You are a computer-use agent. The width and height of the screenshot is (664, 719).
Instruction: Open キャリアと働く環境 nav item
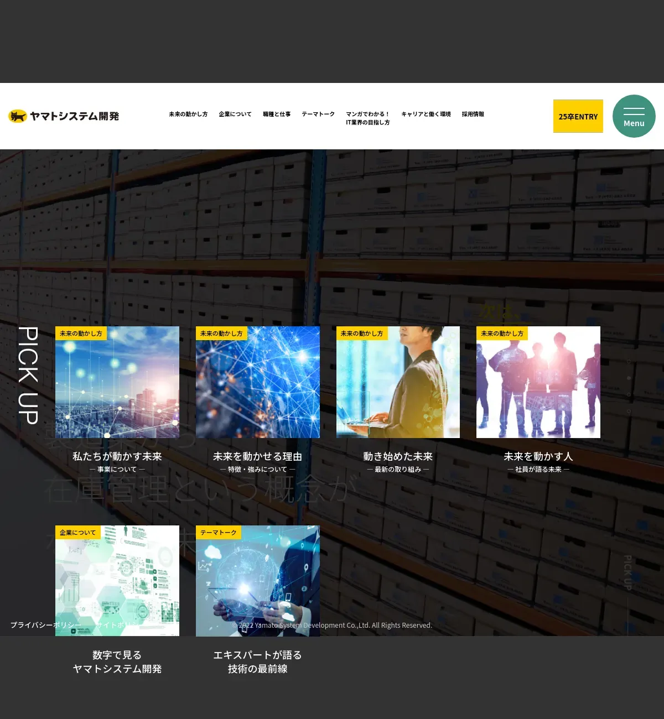[426, 114]
